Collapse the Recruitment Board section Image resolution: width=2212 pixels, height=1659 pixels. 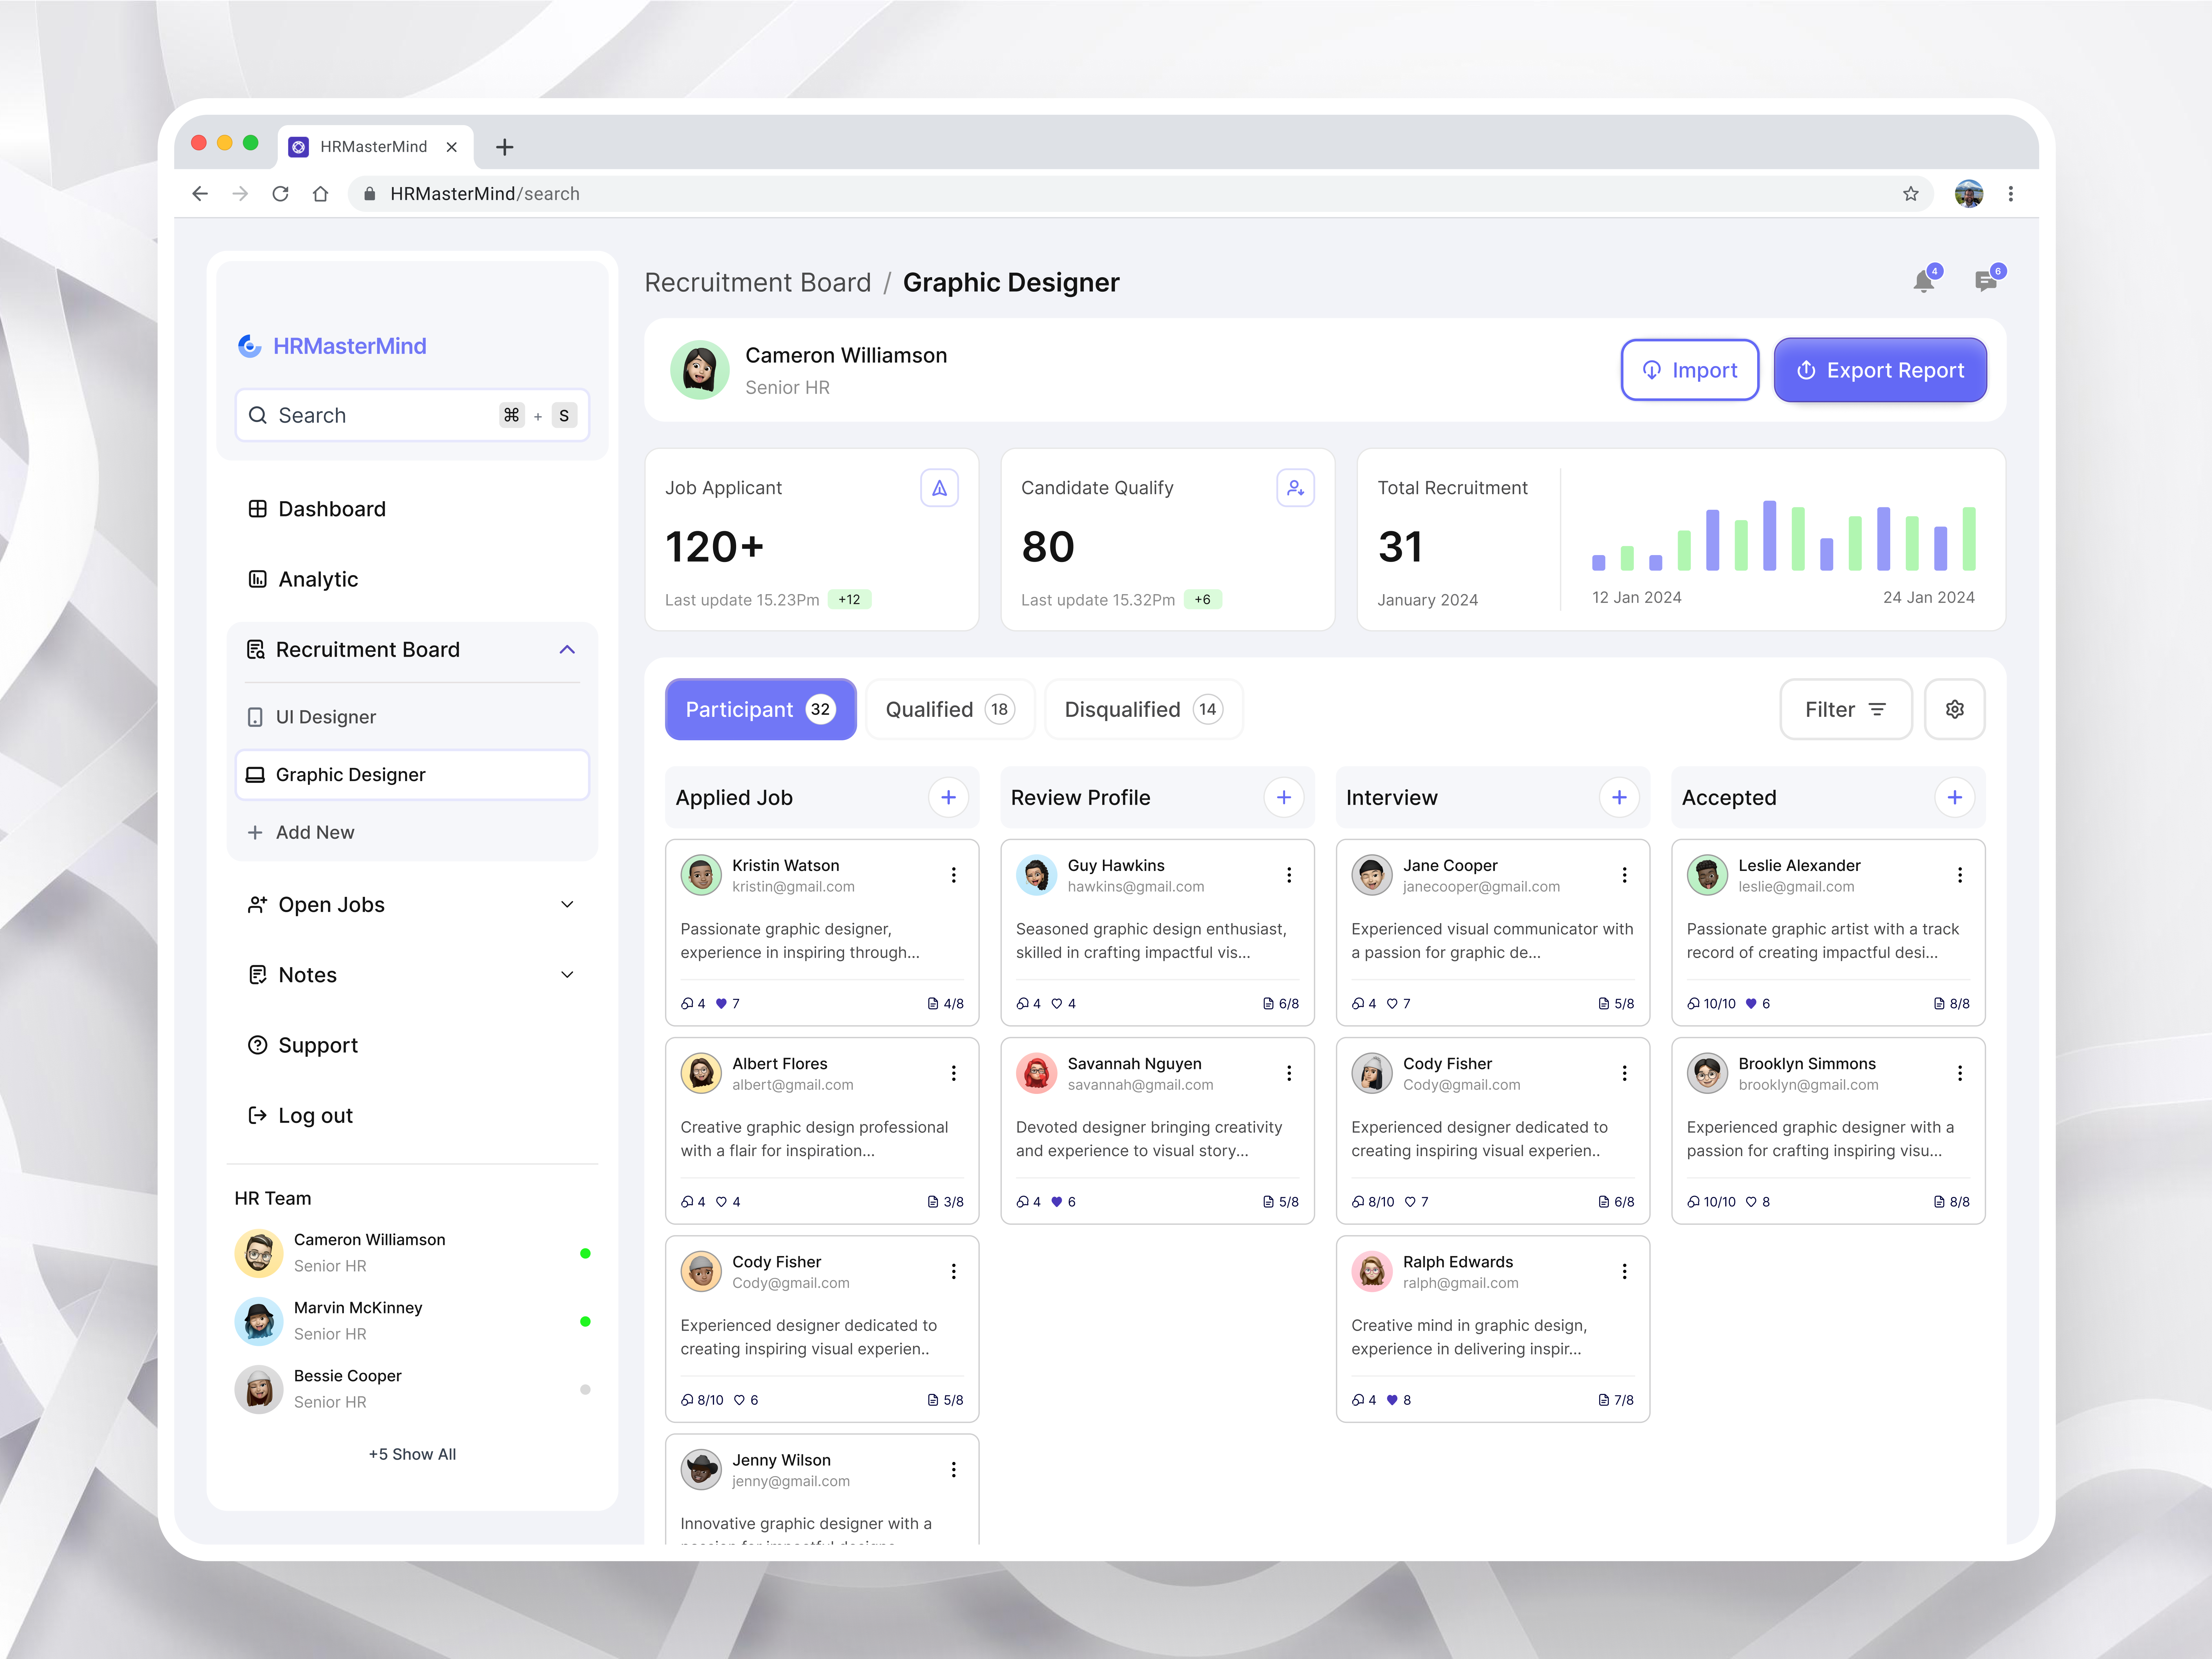click(x=567, y=650)
